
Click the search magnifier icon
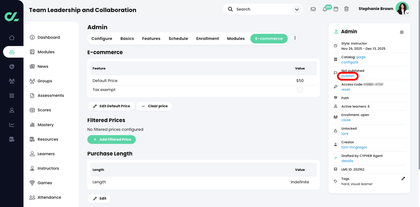(230, 9)
